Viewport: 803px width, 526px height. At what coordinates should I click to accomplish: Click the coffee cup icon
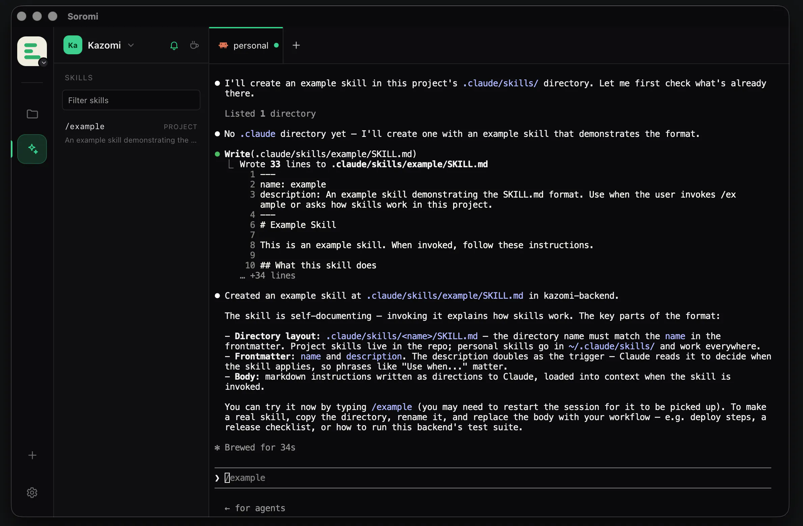click(x=194, y=45)
